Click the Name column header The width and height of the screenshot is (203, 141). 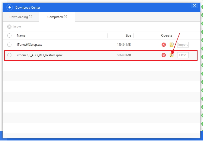coord(21,36)
